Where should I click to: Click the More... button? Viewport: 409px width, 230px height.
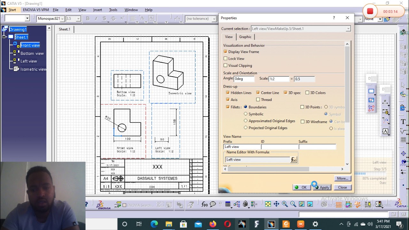(x=343, y=179)
